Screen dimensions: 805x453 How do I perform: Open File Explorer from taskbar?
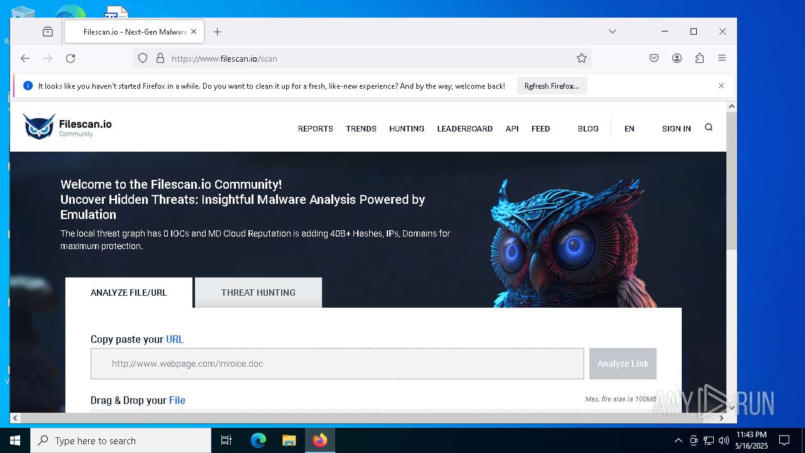pyautogui.click(x=289, y=440)
